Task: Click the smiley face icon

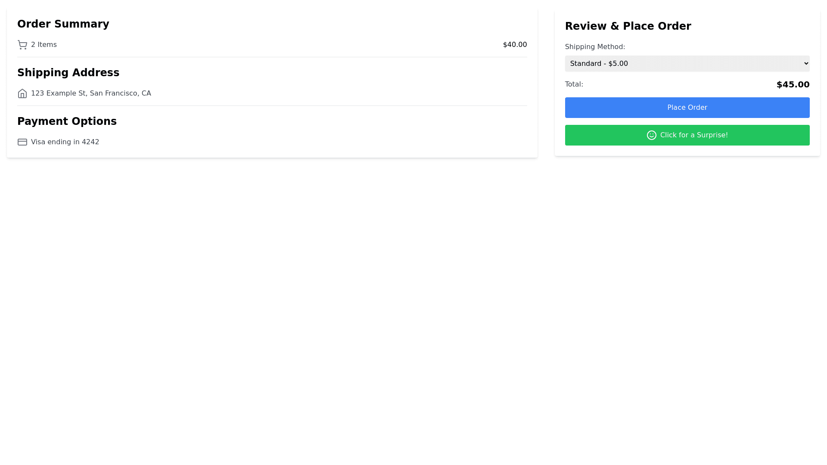Action: 651,135
